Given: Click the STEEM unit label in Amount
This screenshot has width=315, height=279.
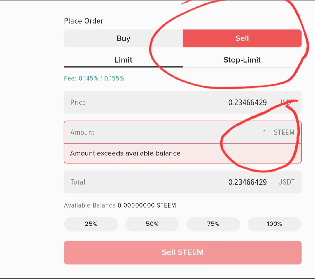Looking at the screenshot, I should point(284,133).
